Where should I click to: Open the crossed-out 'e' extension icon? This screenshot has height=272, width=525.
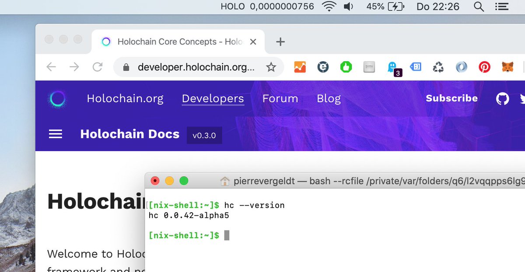(323, 67)
